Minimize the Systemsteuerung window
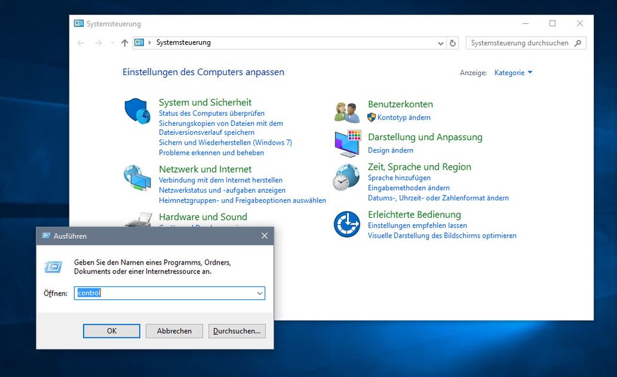The width and height of the screenshot is (617, 377). (526, 24)
